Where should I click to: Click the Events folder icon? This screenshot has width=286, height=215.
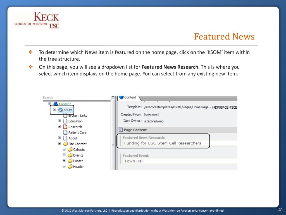[70, 155]
